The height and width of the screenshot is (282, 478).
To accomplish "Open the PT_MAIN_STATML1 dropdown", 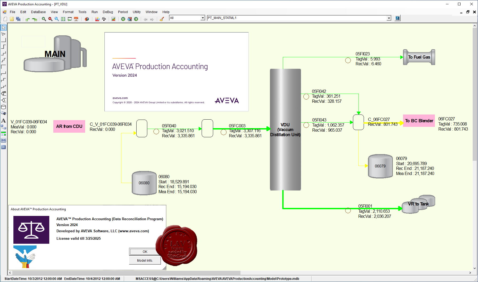I will 389,18.
